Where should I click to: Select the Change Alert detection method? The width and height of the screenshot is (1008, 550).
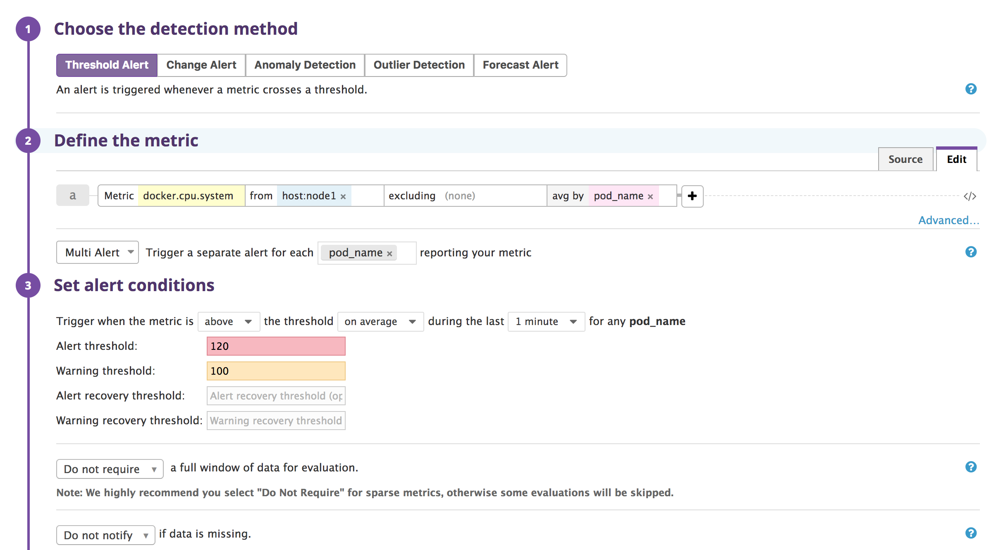click(201, 65)
